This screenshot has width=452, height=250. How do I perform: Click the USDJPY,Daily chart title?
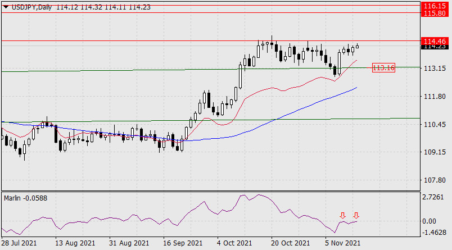(x=31, y=7)
